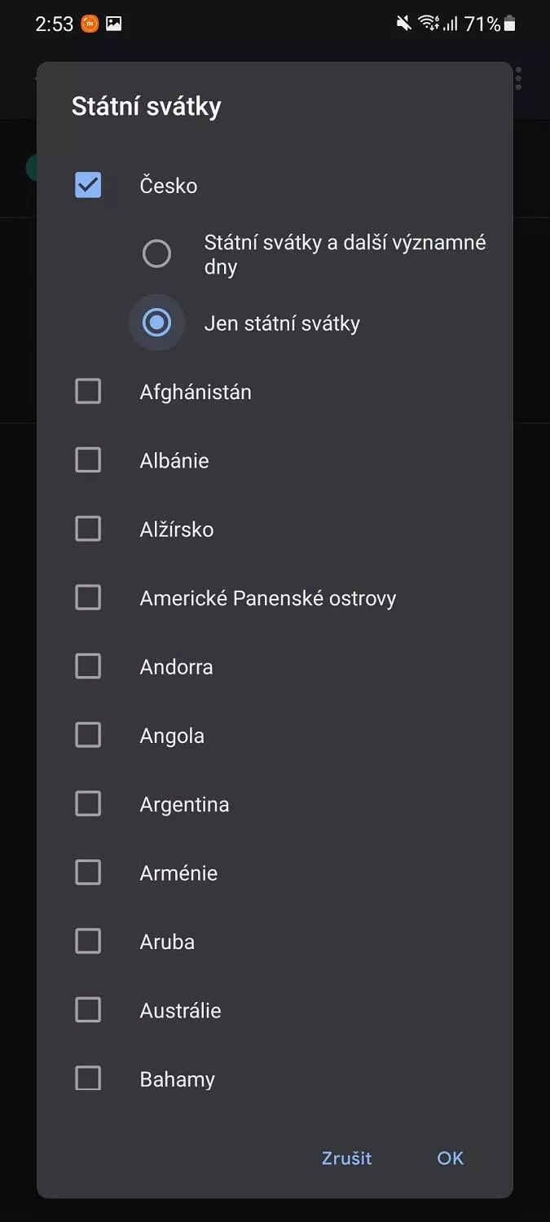This screenshot has width=550, height=1222.
Task: Check the Albánie holidays box
Action: [x=88, y=460]
